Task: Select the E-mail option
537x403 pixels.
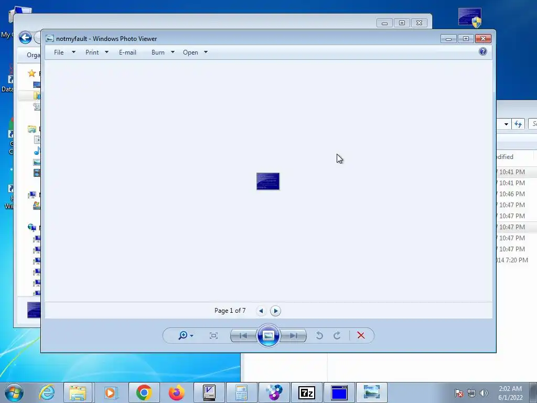Action: tap(127, 52)
